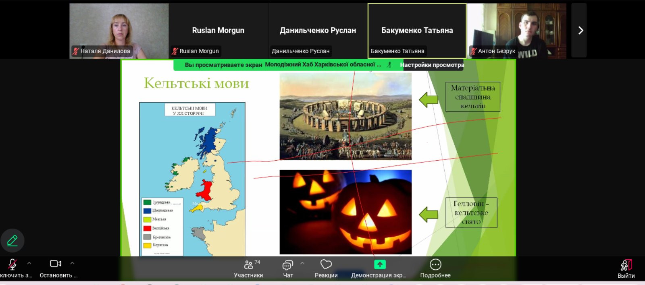
Task: Click the Гелловін кельтське свято text box
Action: click(471, 213)
